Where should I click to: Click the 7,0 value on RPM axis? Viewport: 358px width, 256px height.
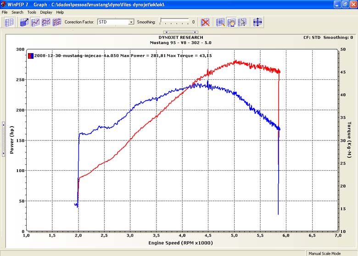338,235
